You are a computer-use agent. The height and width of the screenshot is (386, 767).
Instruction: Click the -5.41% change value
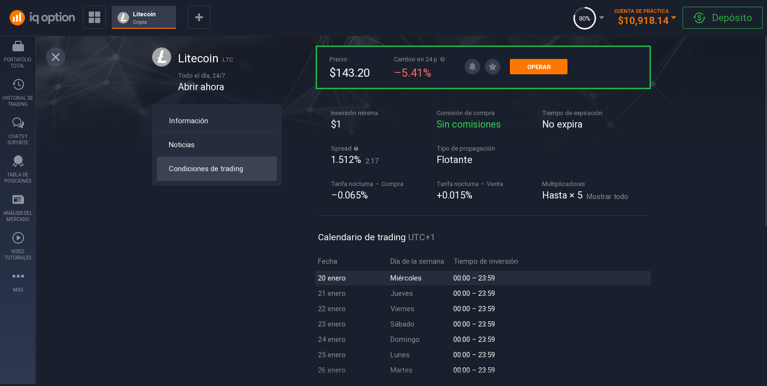click(x=413, y=73)
